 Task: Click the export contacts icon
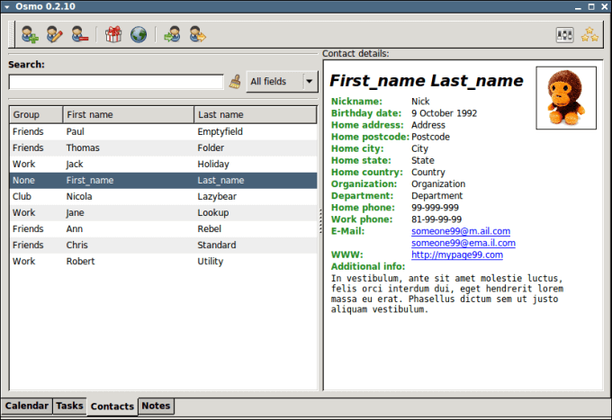197,35
